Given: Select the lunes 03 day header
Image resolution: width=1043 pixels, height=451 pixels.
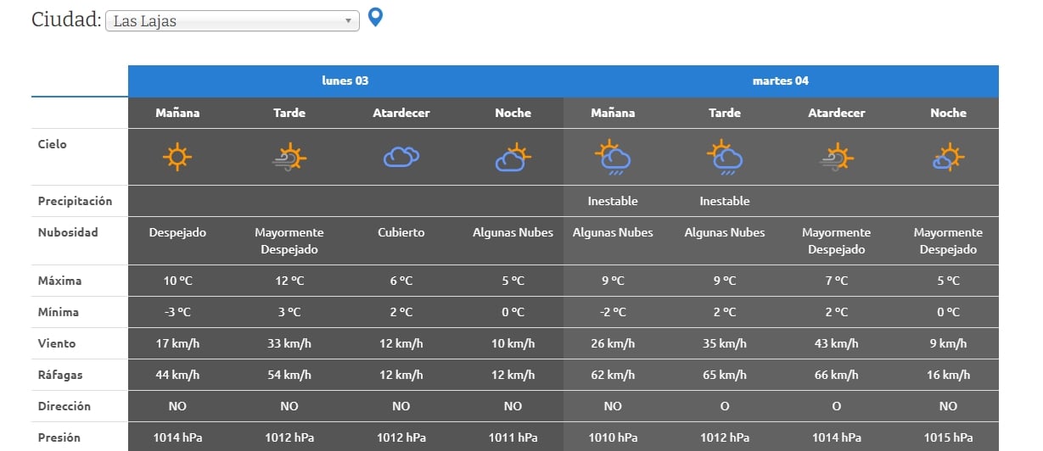Looking at the screenshot, I should click(345, 81).
